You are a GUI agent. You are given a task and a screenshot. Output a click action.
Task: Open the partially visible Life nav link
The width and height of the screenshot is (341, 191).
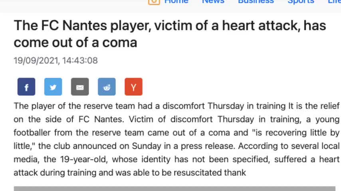[x=335, y=2]
